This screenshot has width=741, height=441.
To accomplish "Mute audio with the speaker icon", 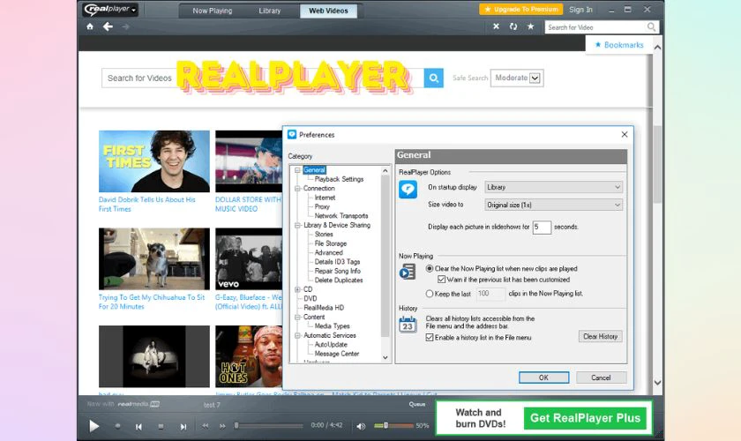I will click(x=361, y=426).
